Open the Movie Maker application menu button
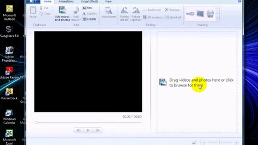 [x=33, y=2]
